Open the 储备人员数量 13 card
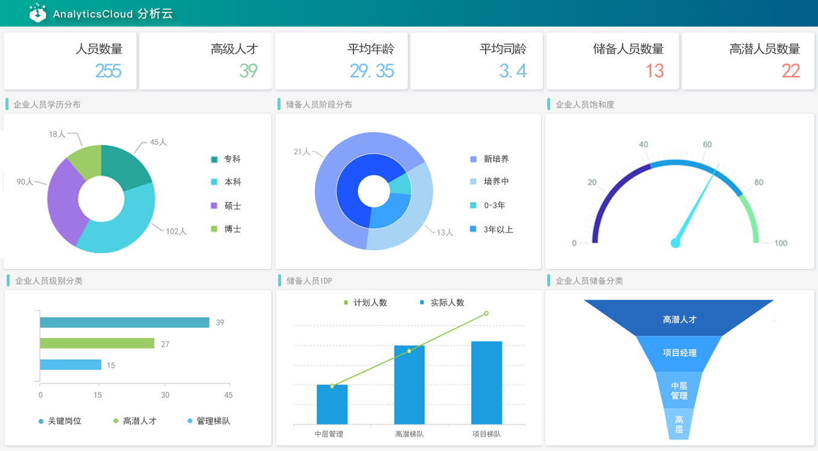818x451 pixels. (613, 61)
